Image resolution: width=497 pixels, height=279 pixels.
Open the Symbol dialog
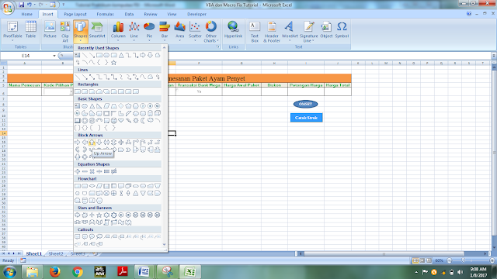[x=342, y=31]
